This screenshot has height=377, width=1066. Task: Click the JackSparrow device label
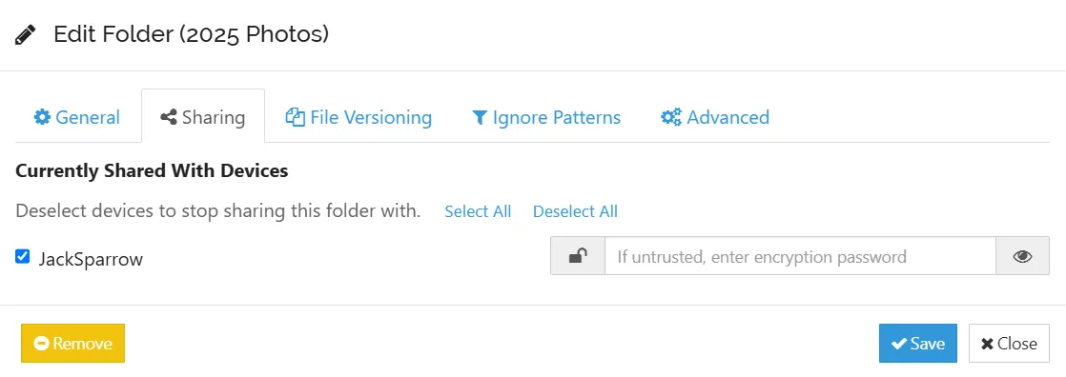[x=91, y=259]
